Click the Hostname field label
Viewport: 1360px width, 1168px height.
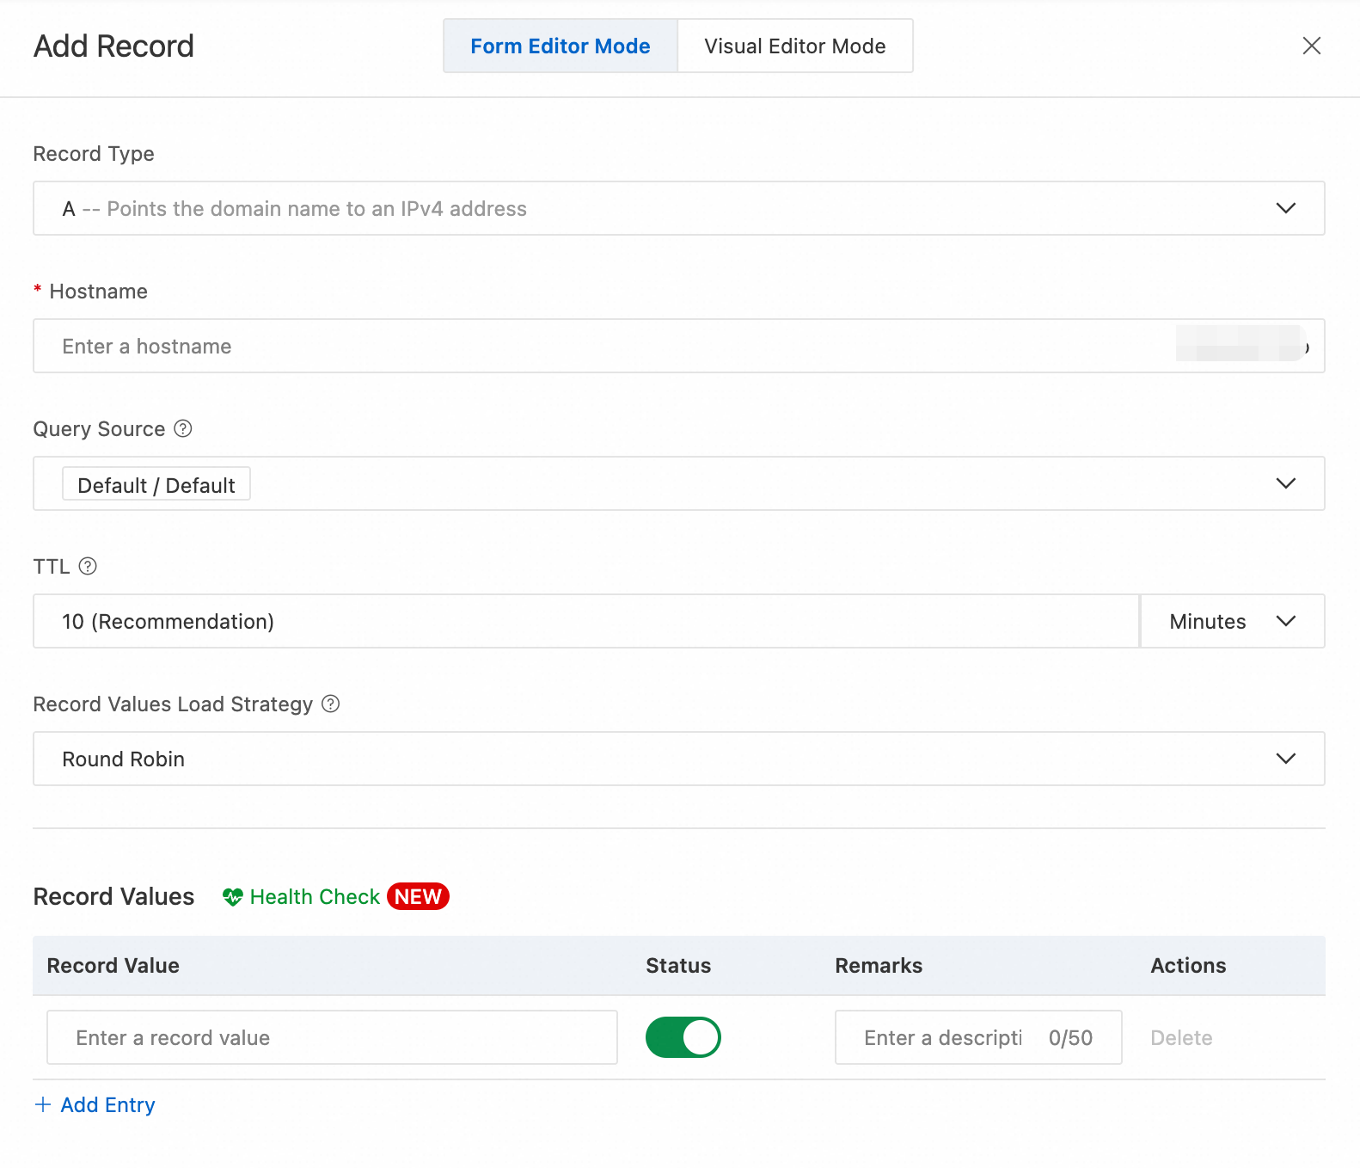pyautogui.click(x=98, y=292)
